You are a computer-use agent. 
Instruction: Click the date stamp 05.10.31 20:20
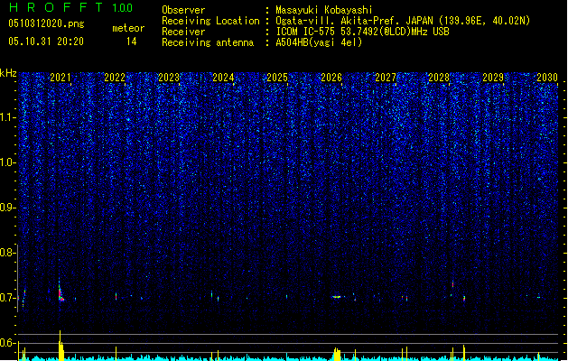click(x=46, y=42)
